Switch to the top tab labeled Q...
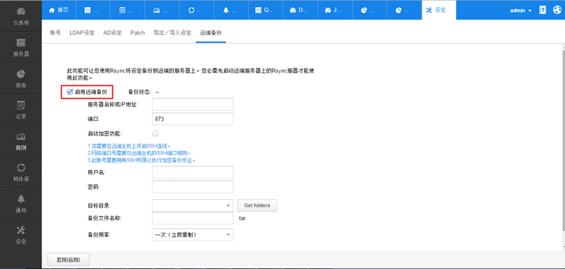Image resolution: width=565 pixels, height=269 pixels. (266, 10)
